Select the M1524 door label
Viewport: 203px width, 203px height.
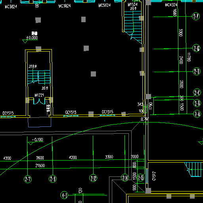(x=132, y=5)
